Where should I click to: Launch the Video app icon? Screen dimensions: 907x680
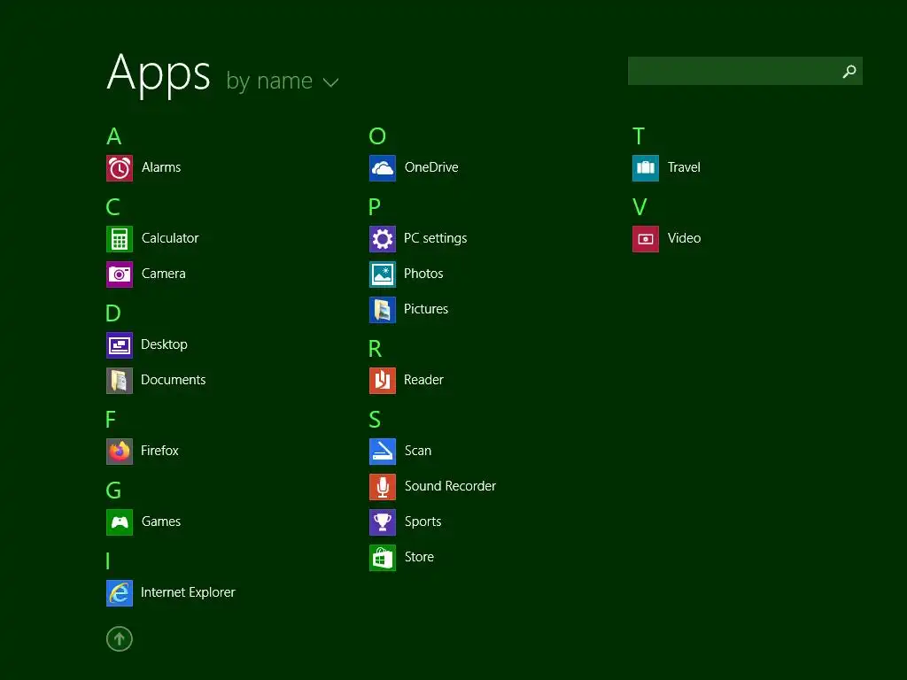(646, 239)
